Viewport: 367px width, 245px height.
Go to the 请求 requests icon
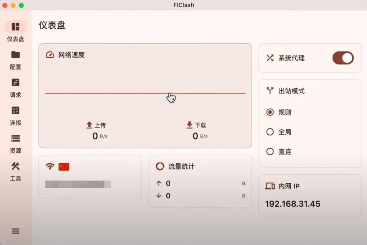coord(15,83)
